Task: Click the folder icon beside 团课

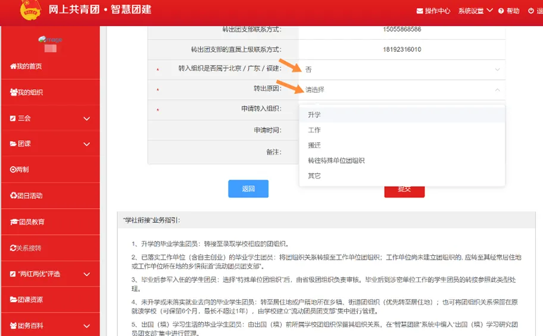Action: point(13,143)
